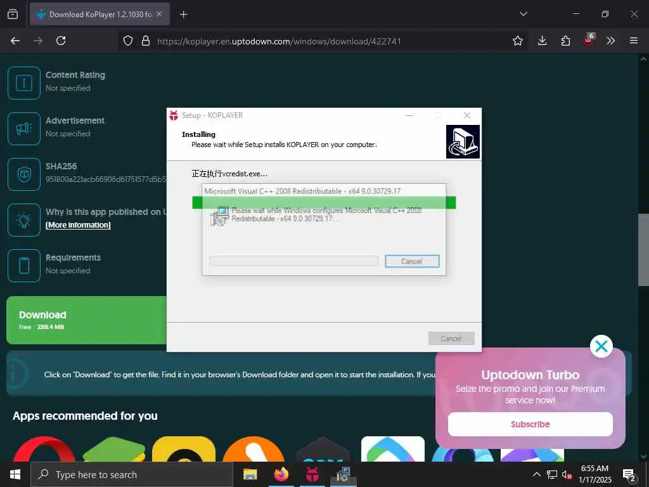Open the Opera recommended app thumbnail
This screenshot has width=649, height=487.
pos(44,450)
